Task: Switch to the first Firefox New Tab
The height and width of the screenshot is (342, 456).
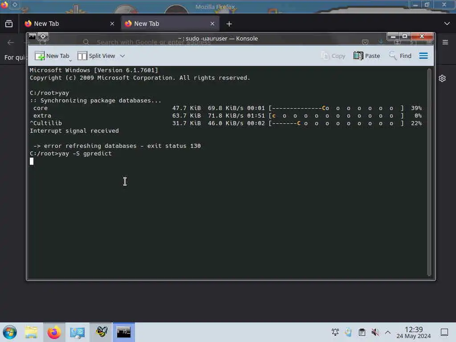Action: coord(70,24)
